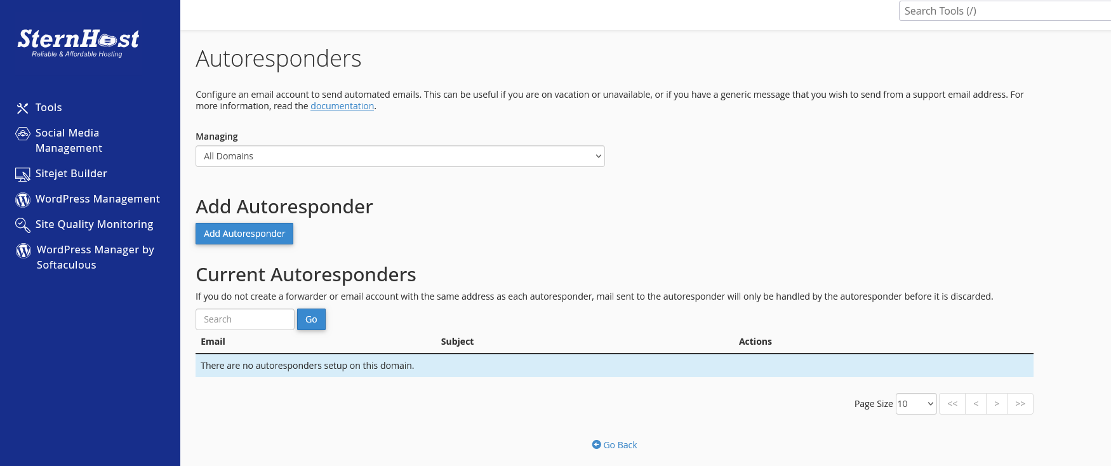Open the Managing domains dropdown
This screenshot has width=1111, height=466.
(x=400, y=156)
